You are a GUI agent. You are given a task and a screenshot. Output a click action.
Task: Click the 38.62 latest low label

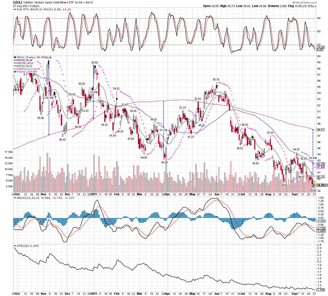(x=313, y=190)
